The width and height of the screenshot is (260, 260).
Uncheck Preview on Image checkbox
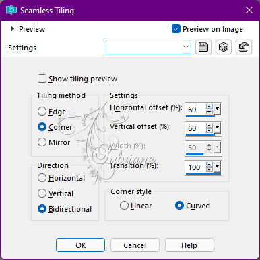point(176,29)
